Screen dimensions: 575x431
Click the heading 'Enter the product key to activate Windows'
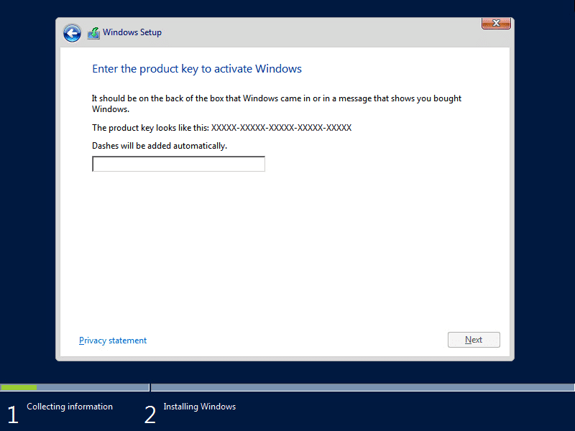[195, 68]
